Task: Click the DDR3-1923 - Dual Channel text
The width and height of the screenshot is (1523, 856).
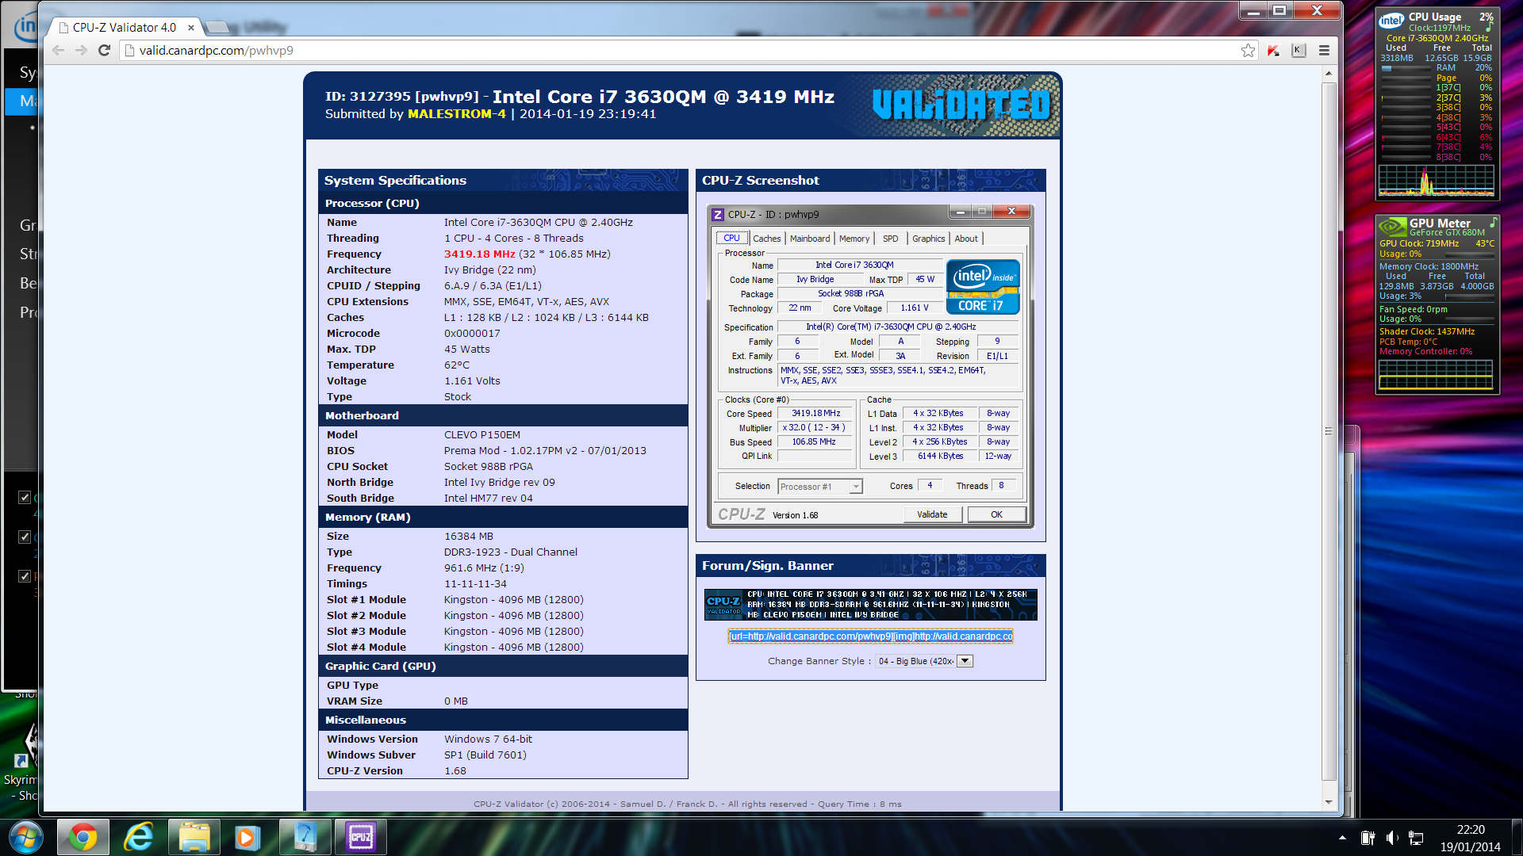Action: (x=511, y=552)
